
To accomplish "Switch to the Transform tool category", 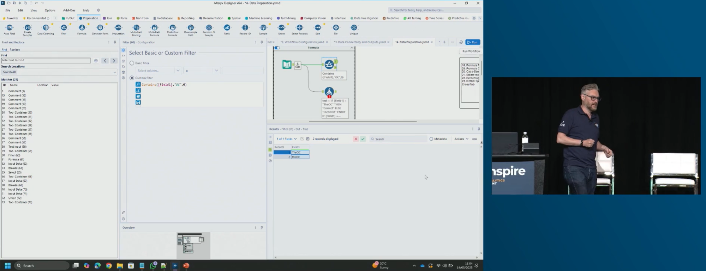I will (x=140, y=18).
